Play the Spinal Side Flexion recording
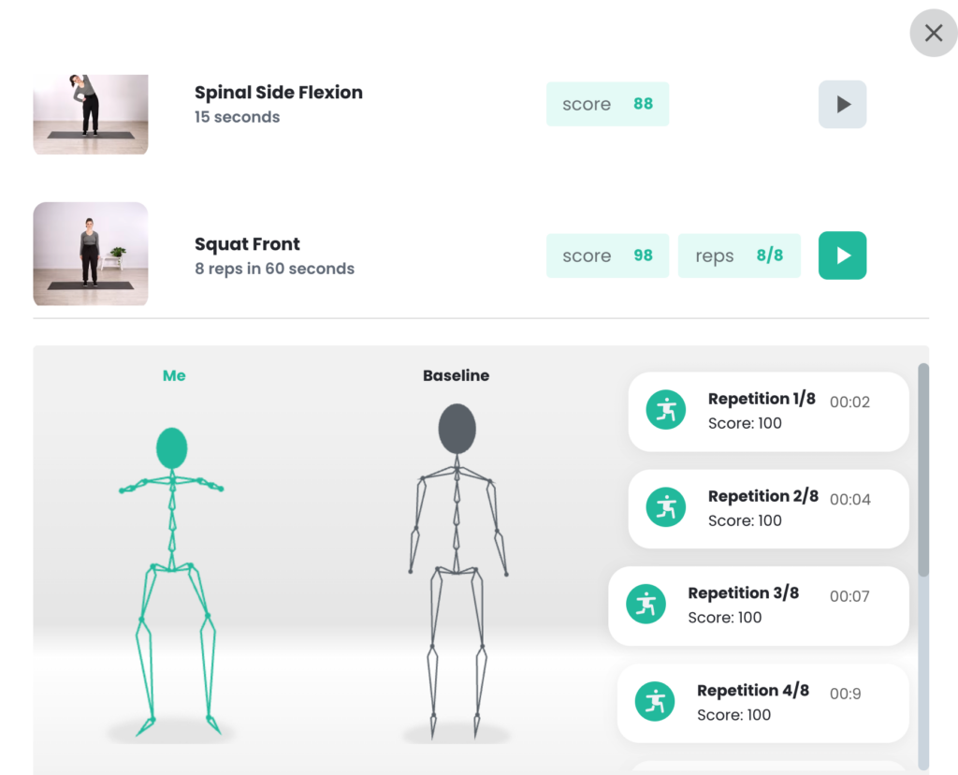Screen dimensions: 958x775 pos(842,104)
